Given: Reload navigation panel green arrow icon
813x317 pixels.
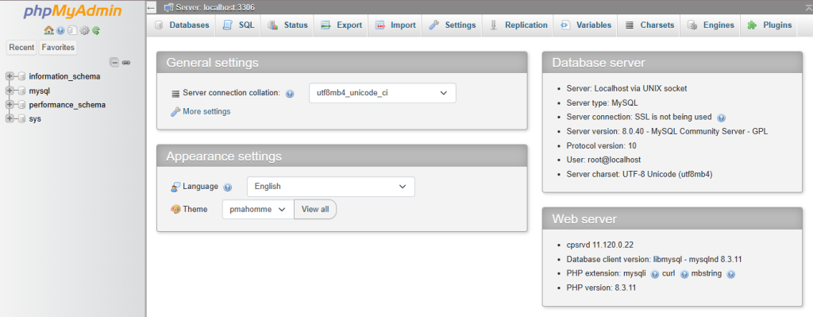Looking at the screenshot, I should [96, 31].
